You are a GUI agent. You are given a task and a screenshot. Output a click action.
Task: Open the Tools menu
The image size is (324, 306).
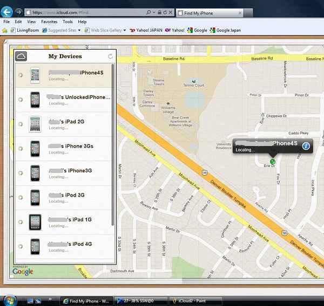pyautogui.click(x=67, y=22)
